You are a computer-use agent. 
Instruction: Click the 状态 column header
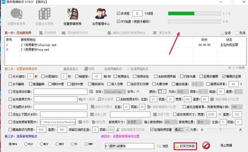tap(229, 40)
